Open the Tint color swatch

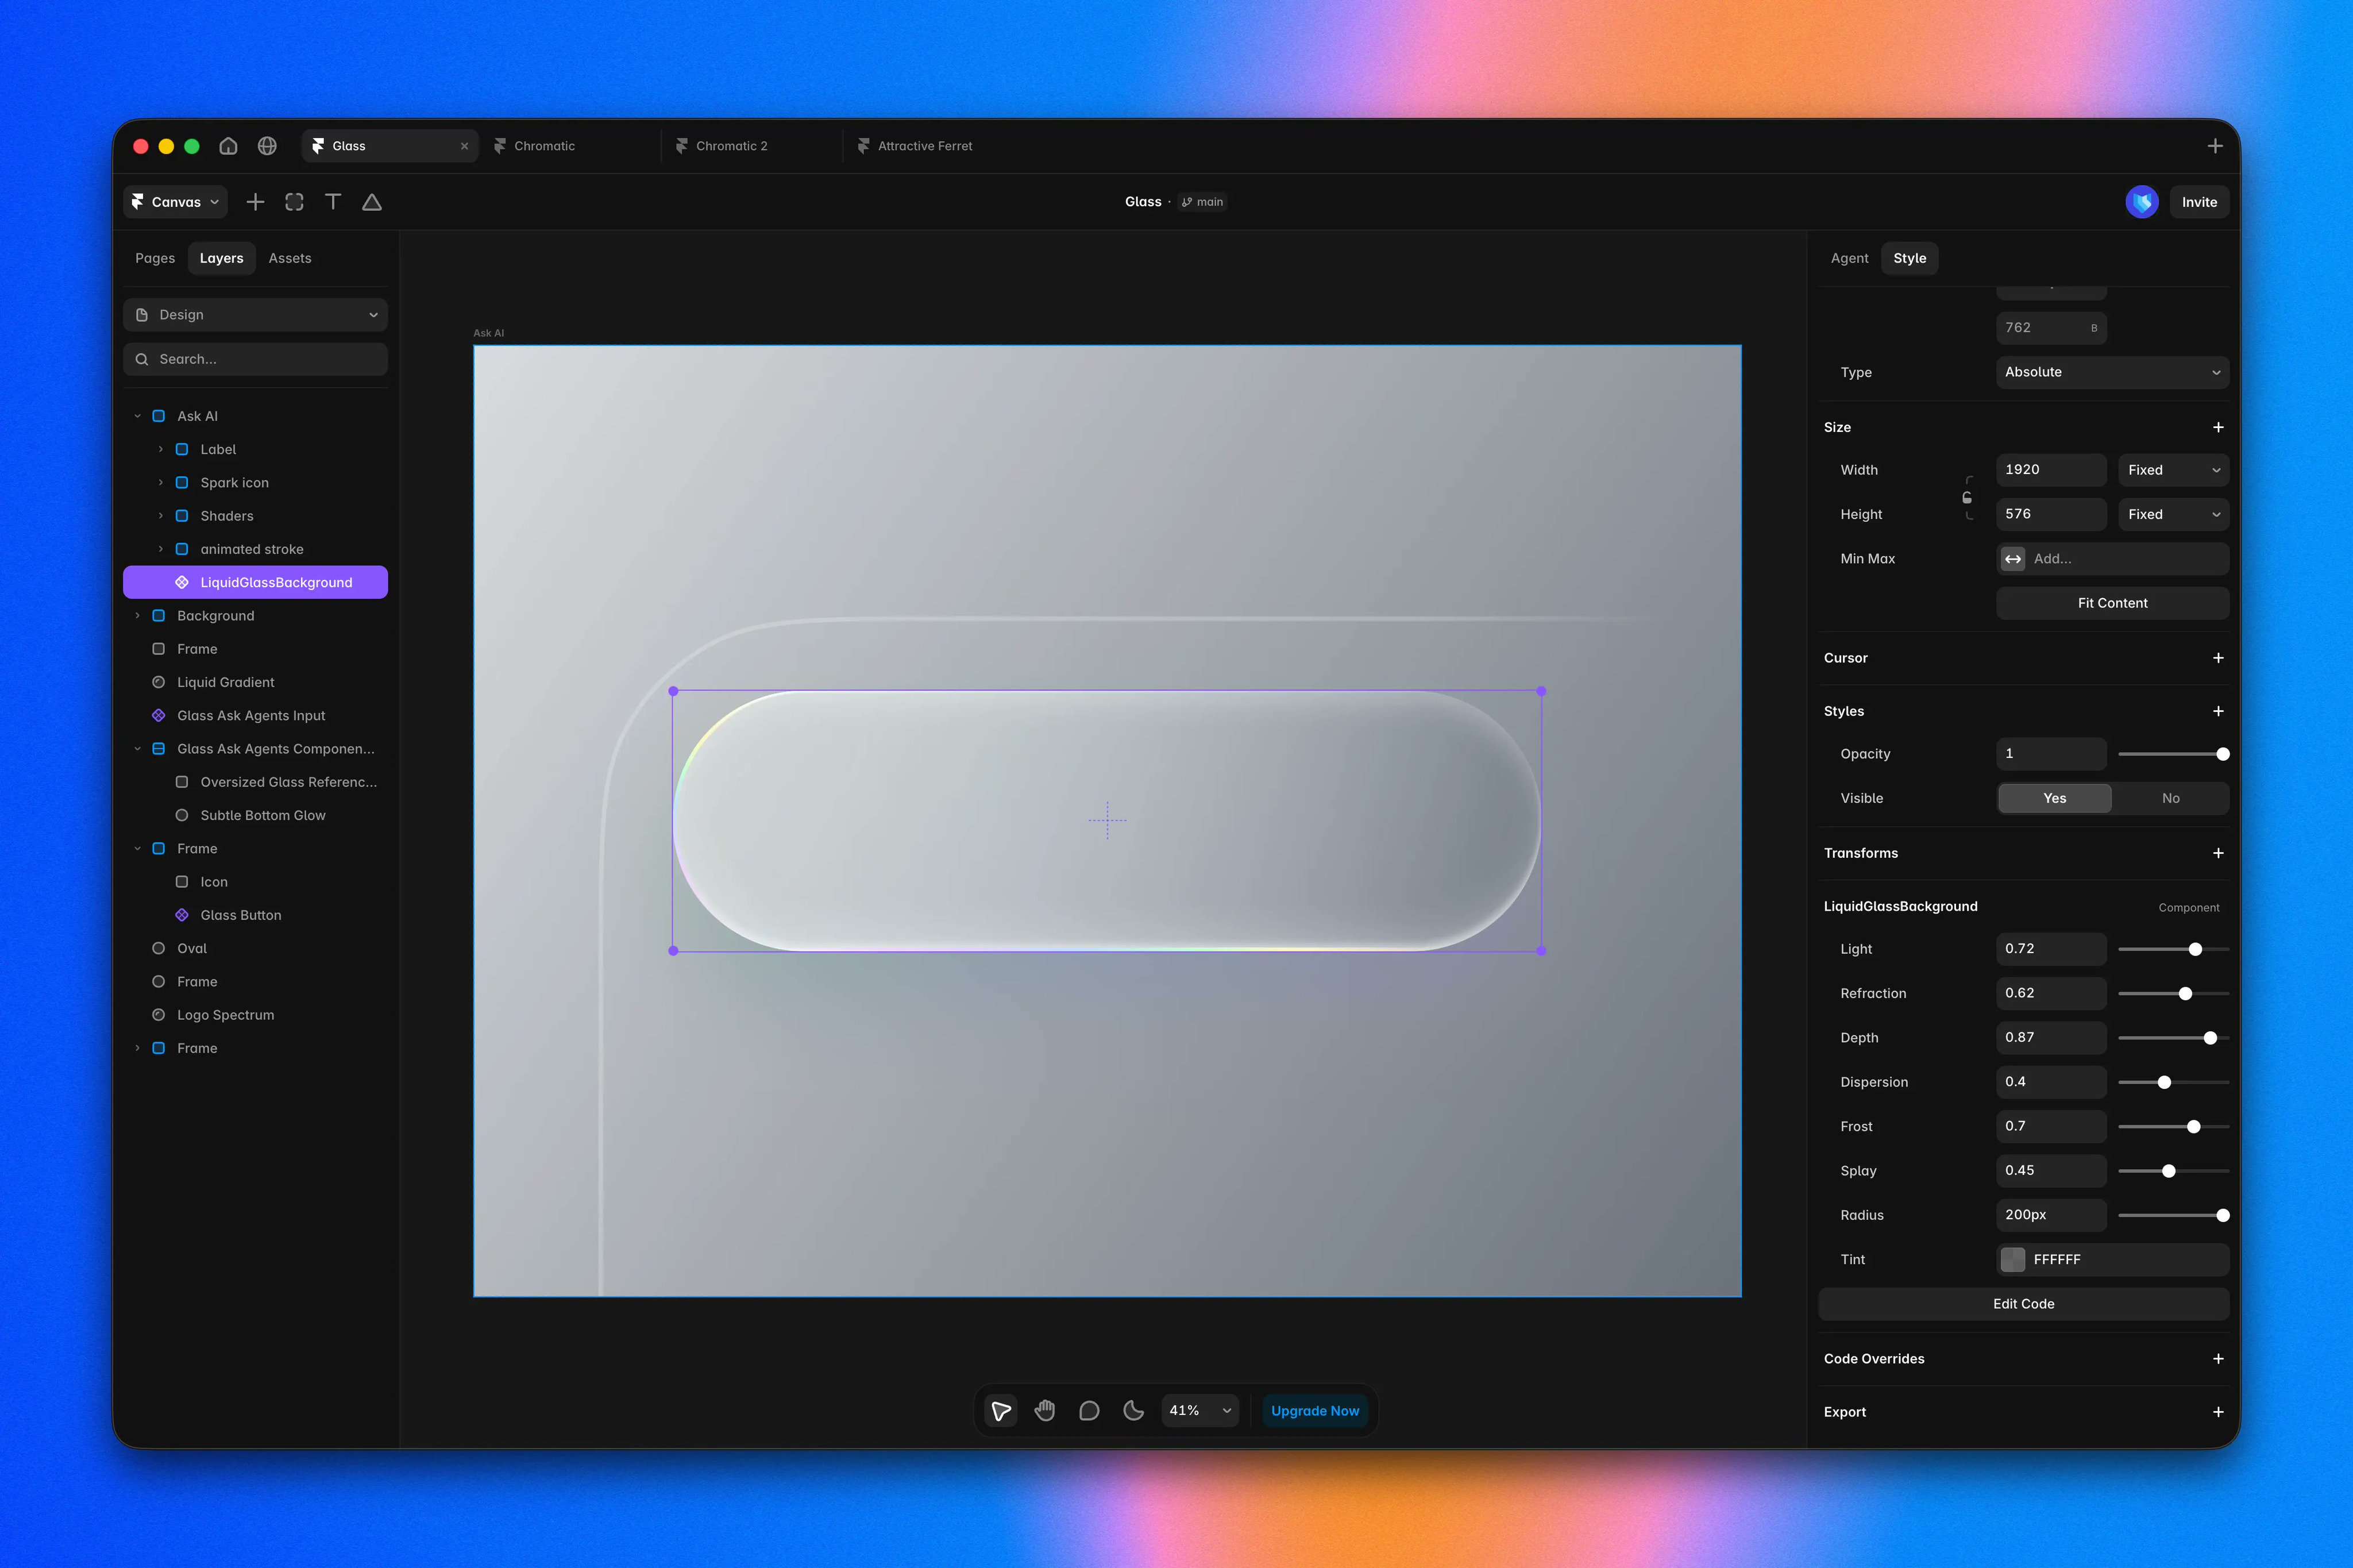coord(2013,1260)
